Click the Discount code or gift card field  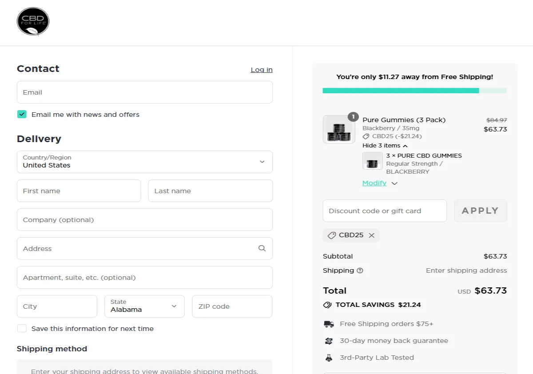(x=384, y=211)
